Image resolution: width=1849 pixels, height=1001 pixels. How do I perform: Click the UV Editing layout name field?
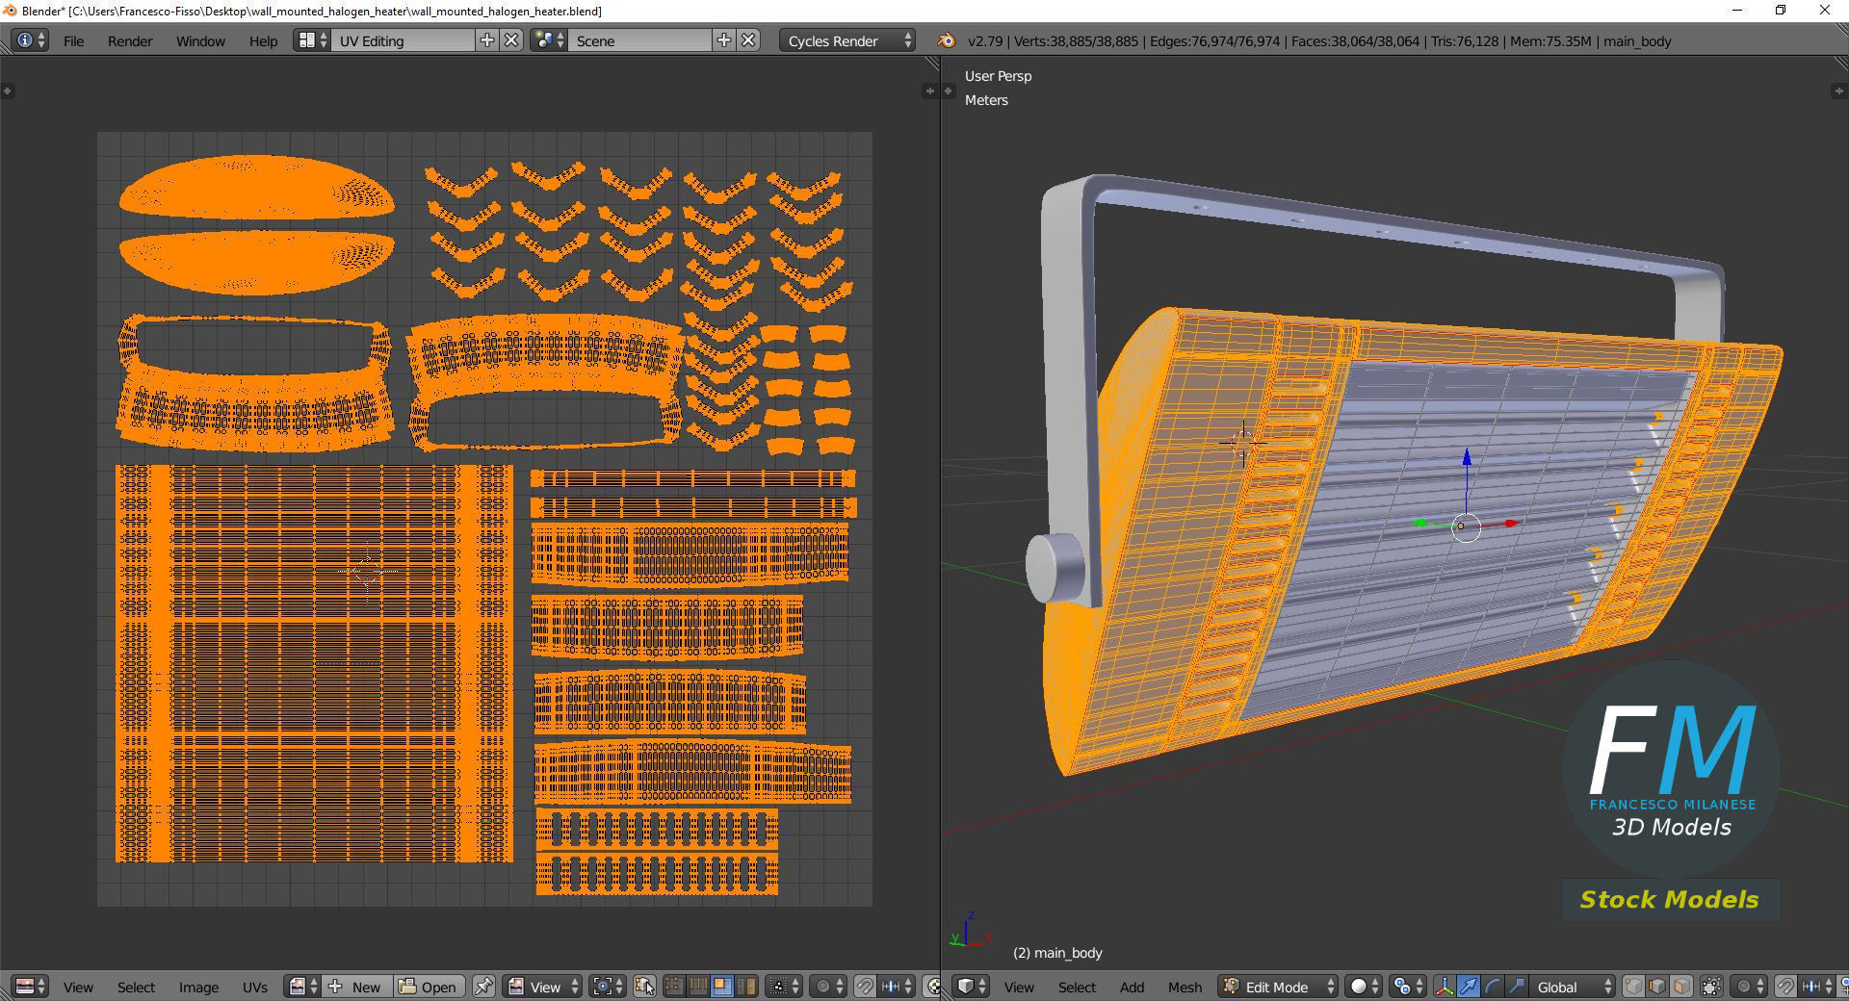click(404, 40)
